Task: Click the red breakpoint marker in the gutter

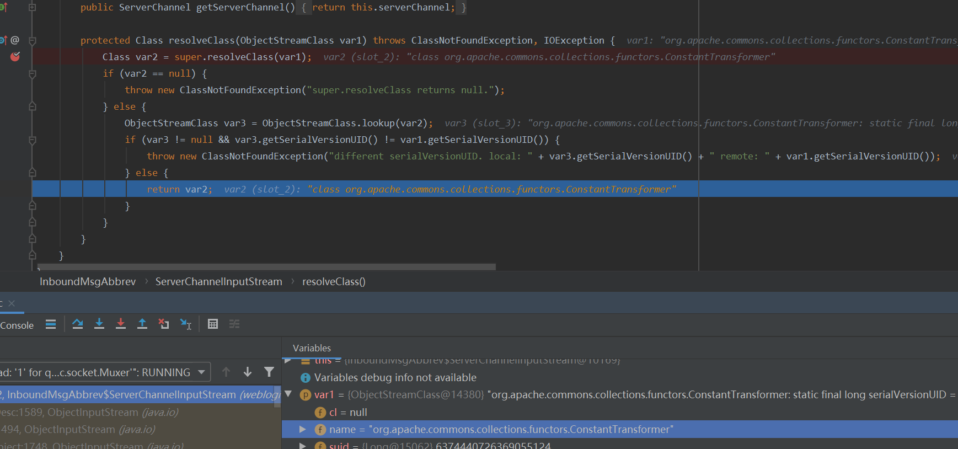Action: coord(15,57)
